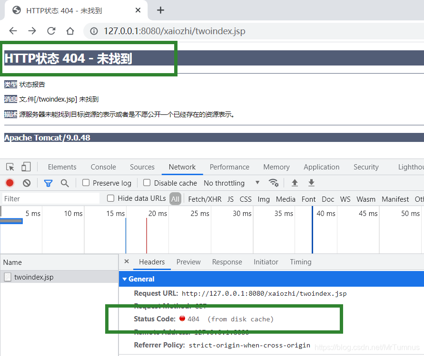Screen dimensions: 424x356
Task: Switch to the Performance panel
Action: pyautogui.click(x=229, y=167)
